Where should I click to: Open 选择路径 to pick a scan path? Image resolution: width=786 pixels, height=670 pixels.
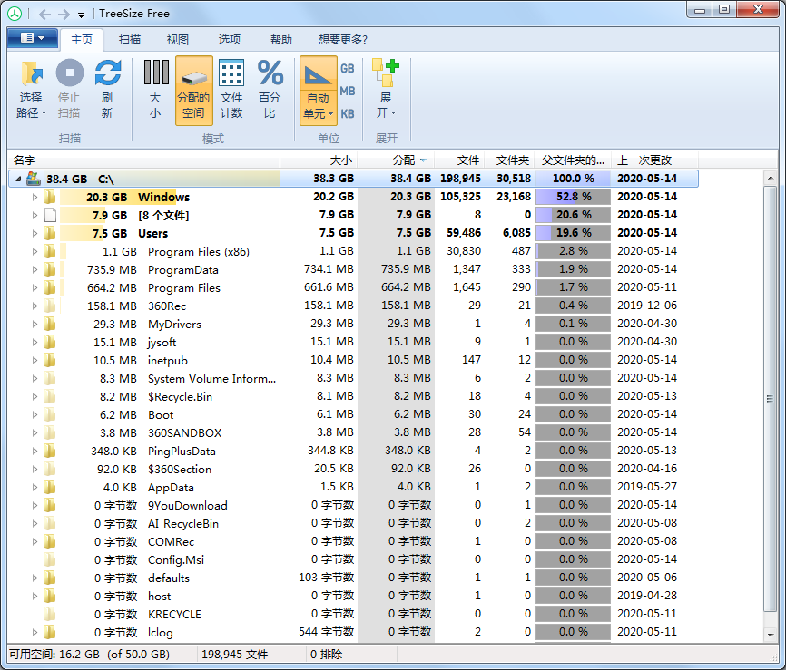[31, 86]
